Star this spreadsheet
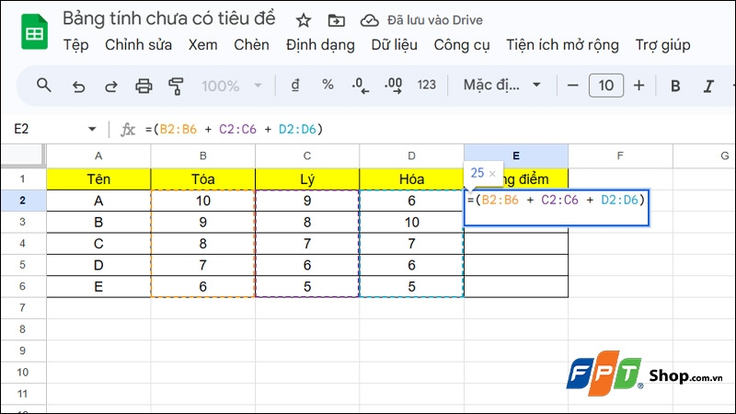This screenshot has height=414, width=736. tap(304, 20)
